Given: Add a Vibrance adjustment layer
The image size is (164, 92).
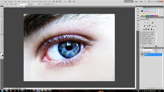Looking at the screenshot, I should coord(142,26).
